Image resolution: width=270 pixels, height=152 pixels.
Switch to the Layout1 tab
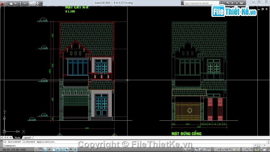click(x=27, y=138)
